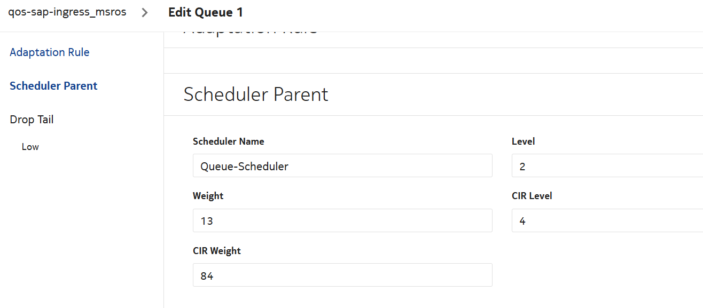Click into the Level field showing 2
The width and height of the screenshot is (703, 308).
[x=607, y=166]
